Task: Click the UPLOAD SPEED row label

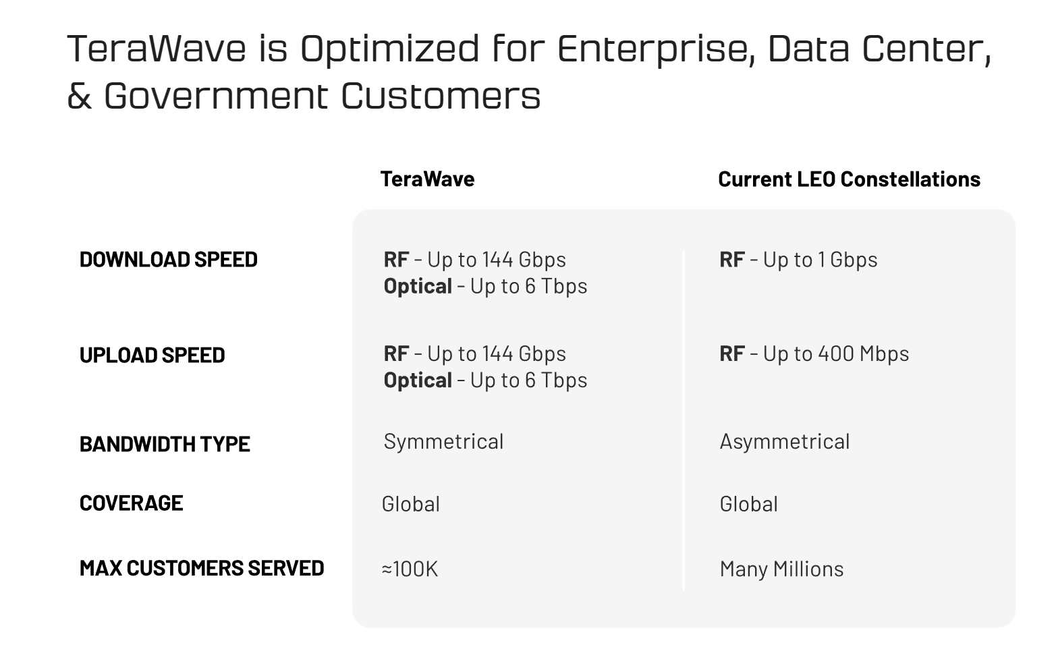Action: pos(152,355)
